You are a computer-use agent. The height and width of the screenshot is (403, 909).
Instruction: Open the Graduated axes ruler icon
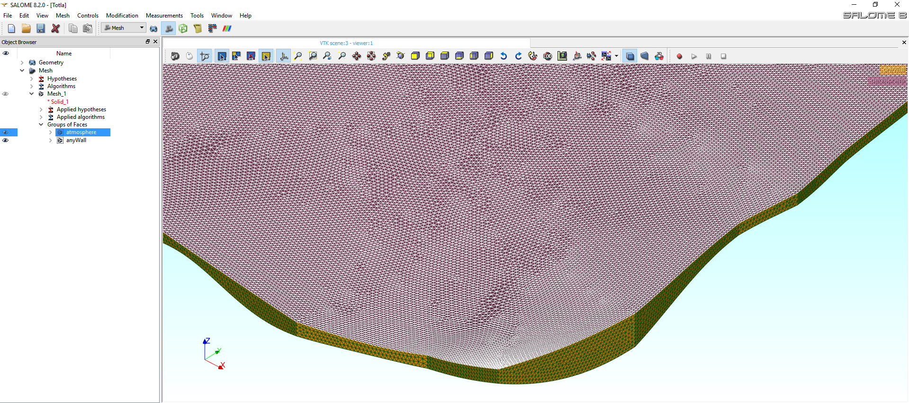pos(562,56)
